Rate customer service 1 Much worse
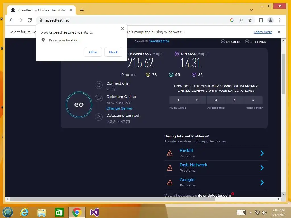291x218 pixels. click(x=178, y=100)
